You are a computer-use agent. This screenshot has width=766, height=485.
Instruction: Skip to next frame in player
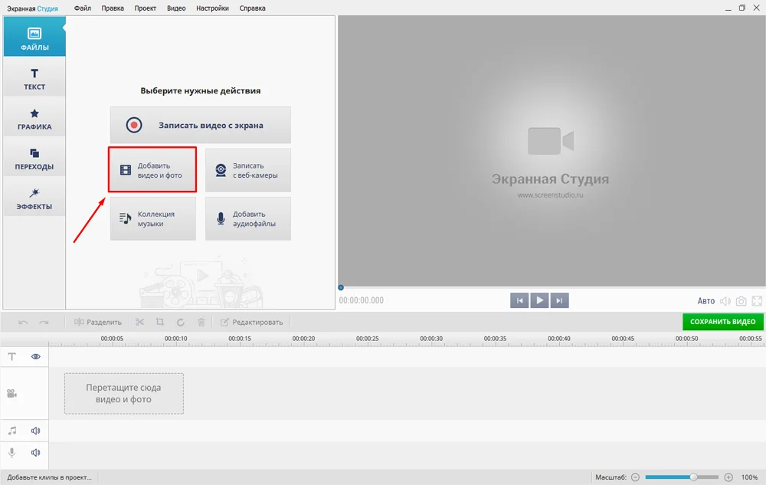(x=559, y=300)
